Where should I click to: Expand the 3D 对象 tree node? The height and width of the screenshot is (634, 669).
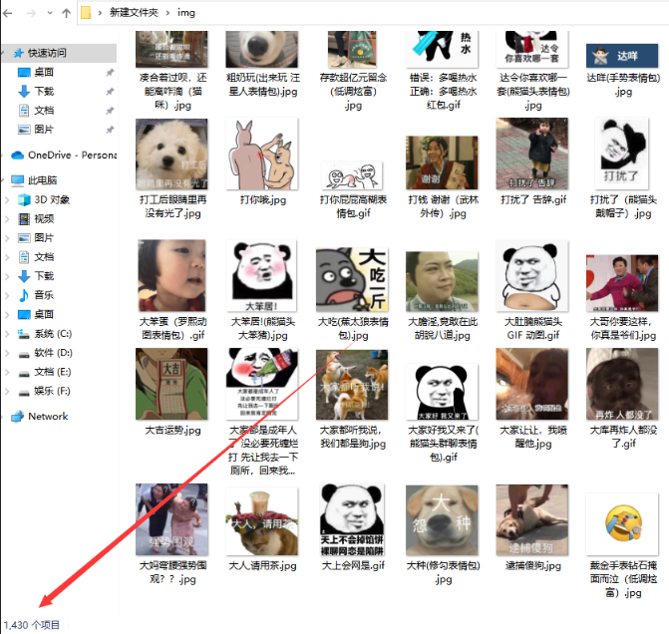click(7, 199)
